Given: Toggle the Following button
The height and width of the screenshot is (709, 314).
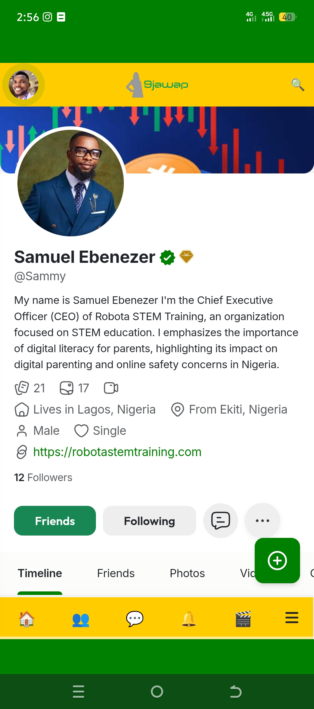Looking at the screenshot, I should [x=149, y=521].
